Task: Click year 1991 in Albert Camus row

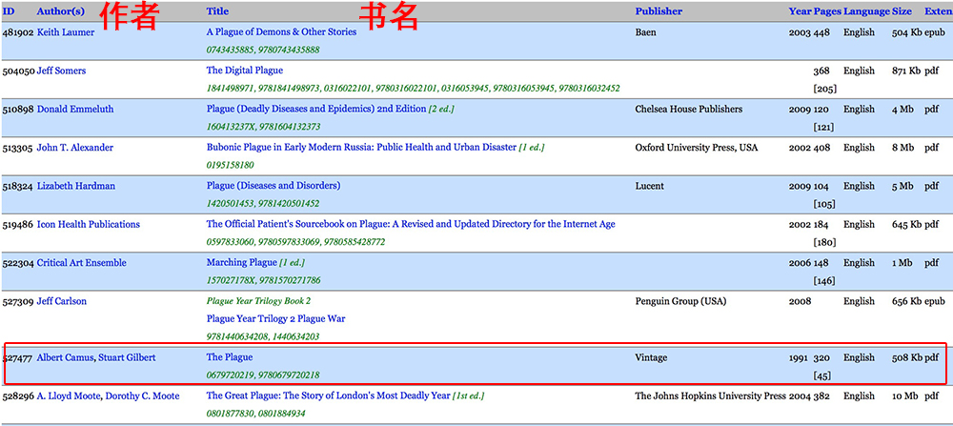Action: (x=800, y=357)
